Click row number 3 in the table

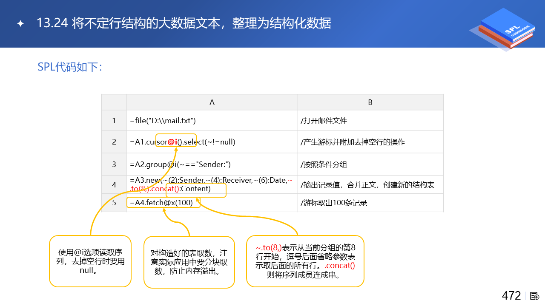coord(114,164)
